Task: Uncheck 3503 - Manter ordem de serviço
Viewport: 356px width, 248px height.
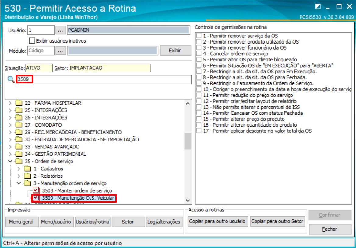Action: (36, 190)
